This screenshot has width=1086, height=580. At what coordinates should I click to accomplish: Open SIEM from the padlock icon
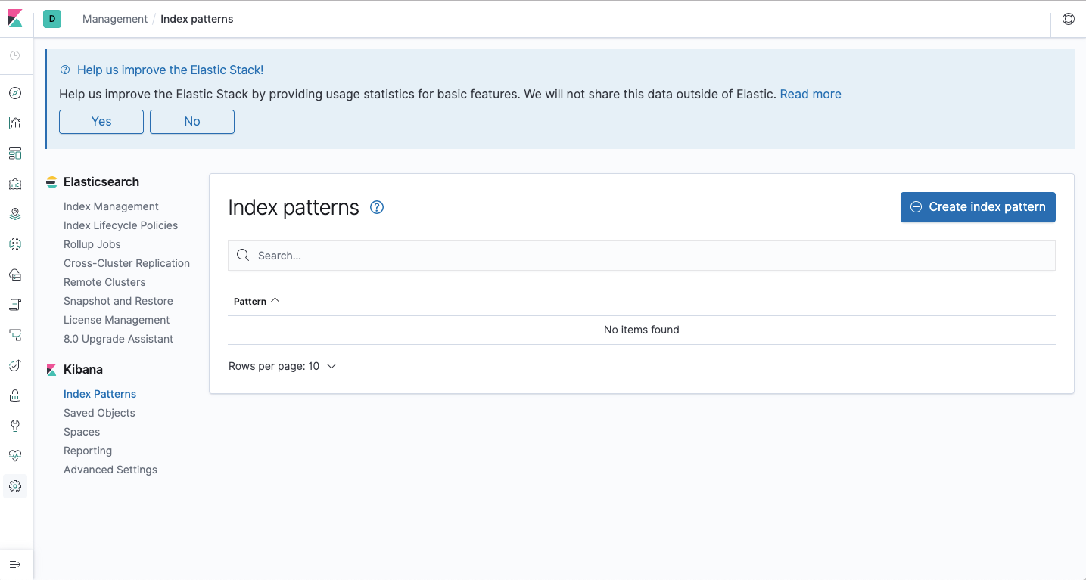pyautogui.click(x=15, y=395)
